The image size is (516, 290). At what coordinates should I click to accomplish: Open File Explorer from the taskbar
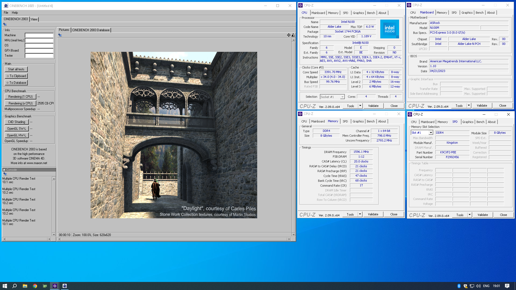[25, 286]
